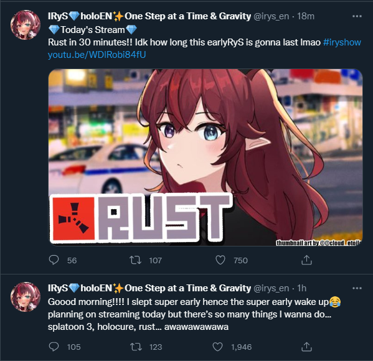The height and width of the screenshot is (361, 373).
Task: Open the #iryshow hashtag
Action: (342, 42)
